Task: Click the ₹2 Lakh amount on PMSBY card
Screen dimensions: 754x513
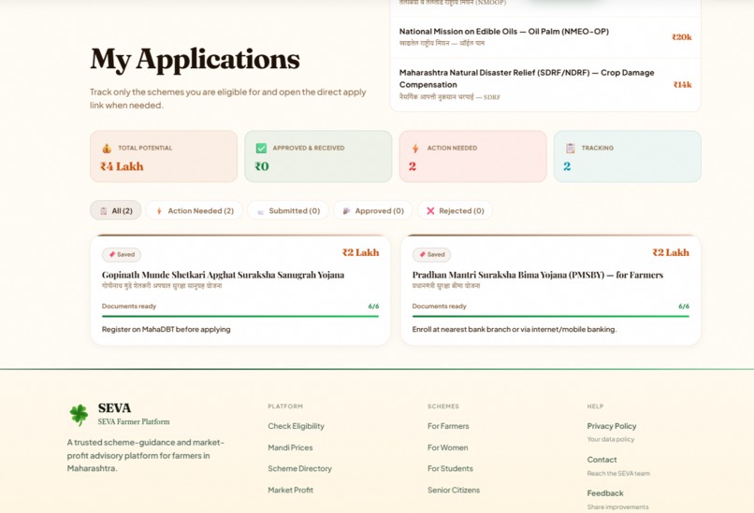Action: pyautogui.click(x=671, y=252)
